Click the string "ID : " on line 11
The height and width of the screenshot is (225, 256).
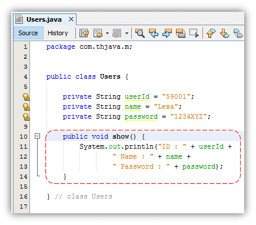pos(172,146)
